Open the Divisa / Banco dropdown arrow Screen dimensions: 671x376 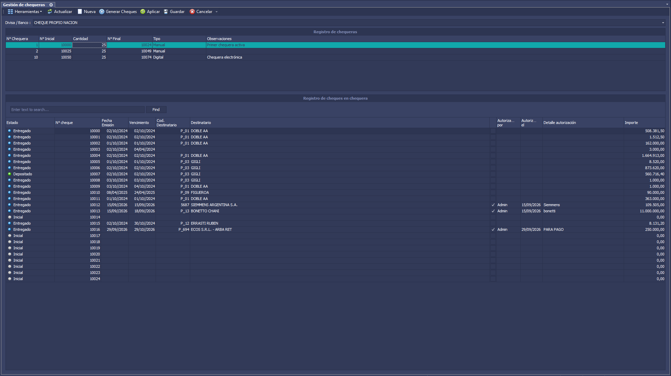(x=663, y=23)
